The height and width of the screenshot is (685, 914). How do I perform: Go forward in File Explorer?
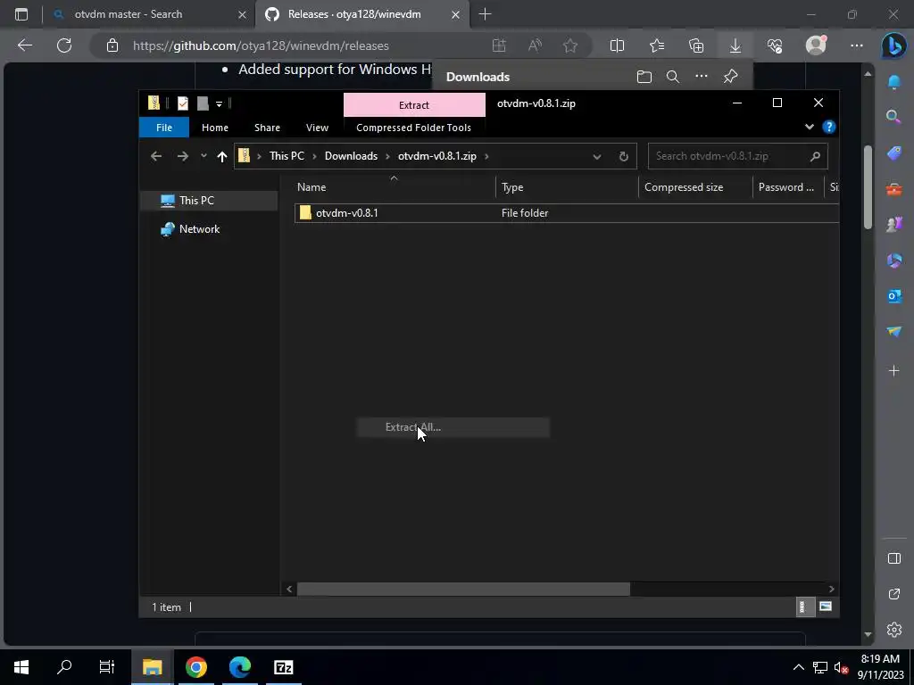[182, 156]
